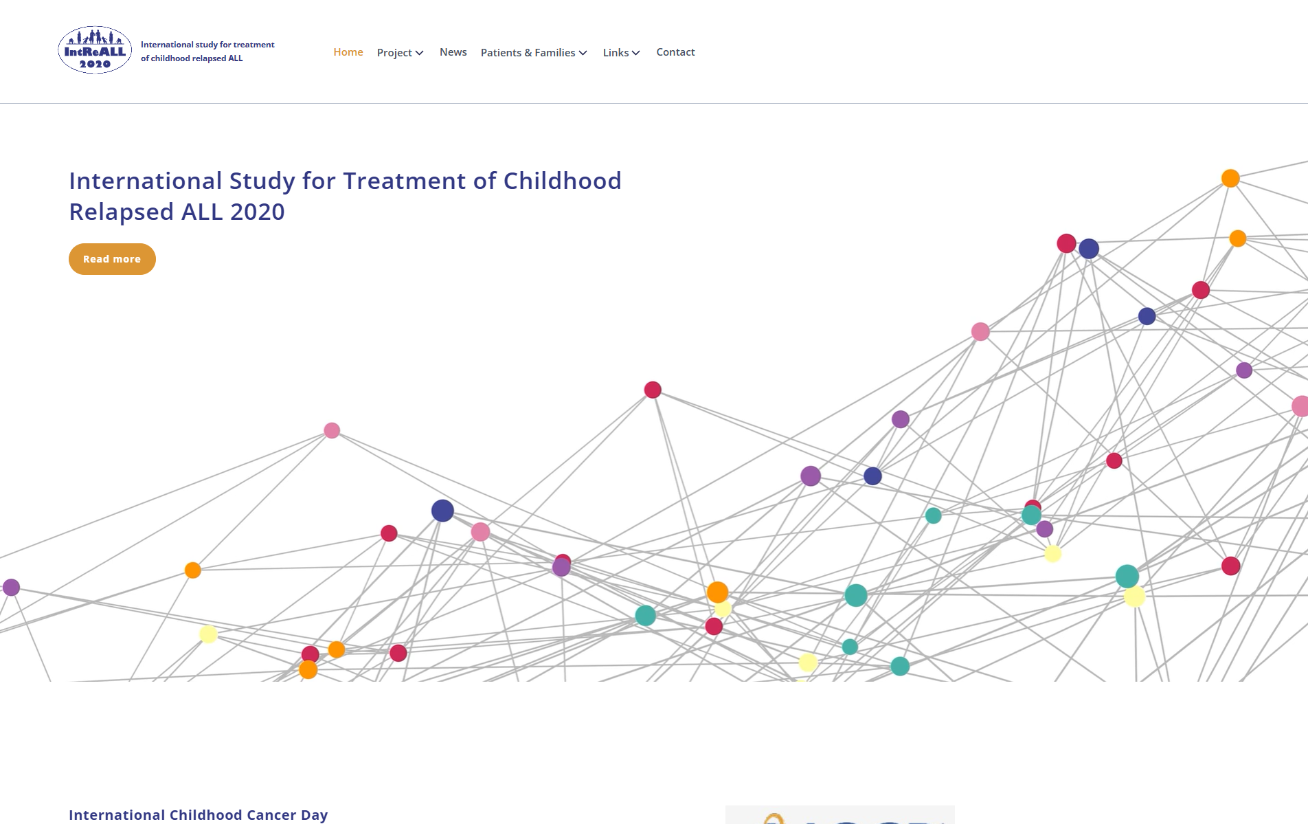Open the International Childhood Cancer Day article heading
This screenshot has height=824, width=1308.
point(199,815)
